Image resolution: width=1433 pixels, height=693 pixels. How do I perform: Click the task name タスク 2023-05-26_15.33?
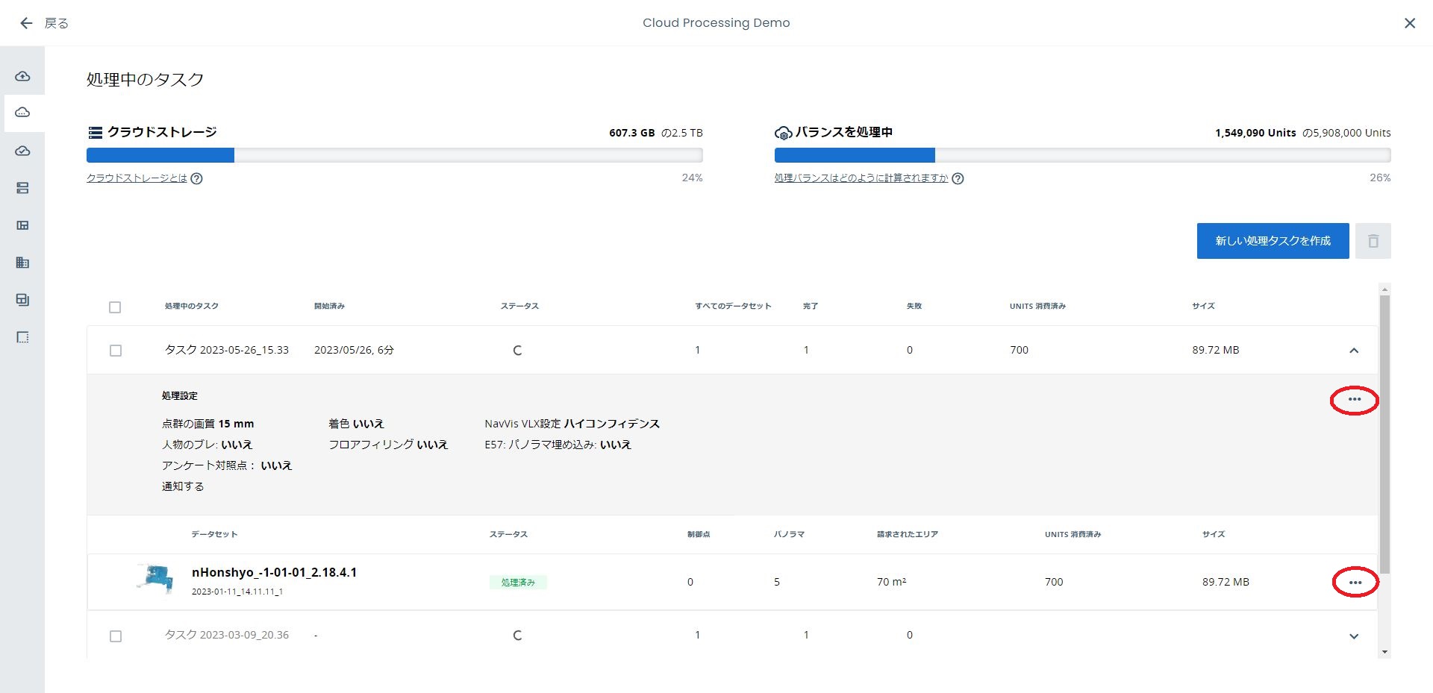(x=227, y=350)
